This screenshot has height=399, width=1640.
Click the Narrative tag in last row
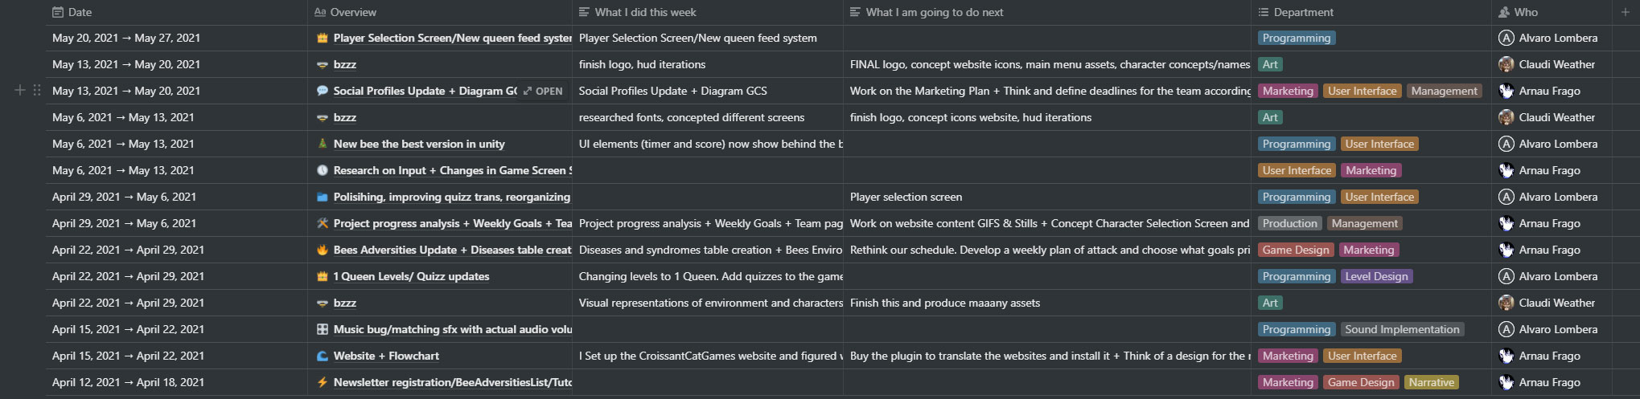click(1432, 382)
